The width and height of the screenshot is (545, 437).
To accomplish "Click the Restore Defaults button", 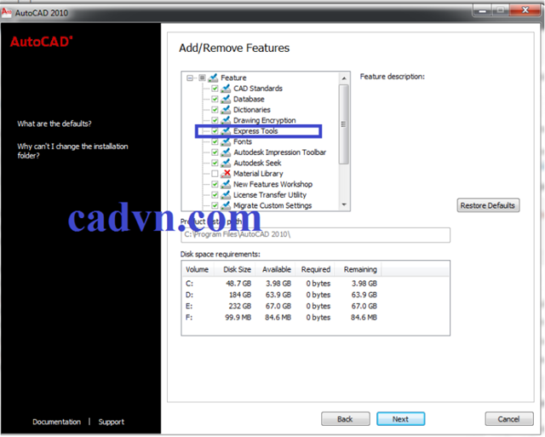I will 488,205.
